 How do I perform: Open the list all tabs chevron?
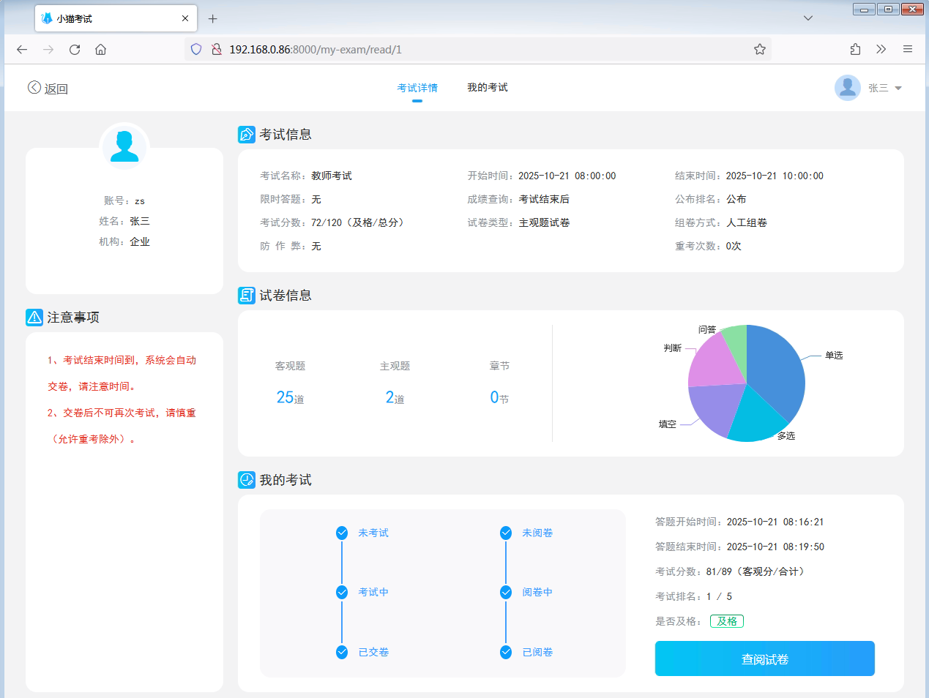coord(808,18)
